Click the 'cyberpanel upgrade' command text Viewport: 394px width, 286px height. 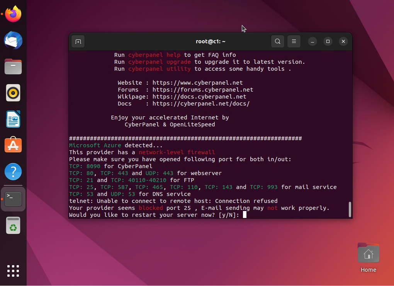pos(159,62)
